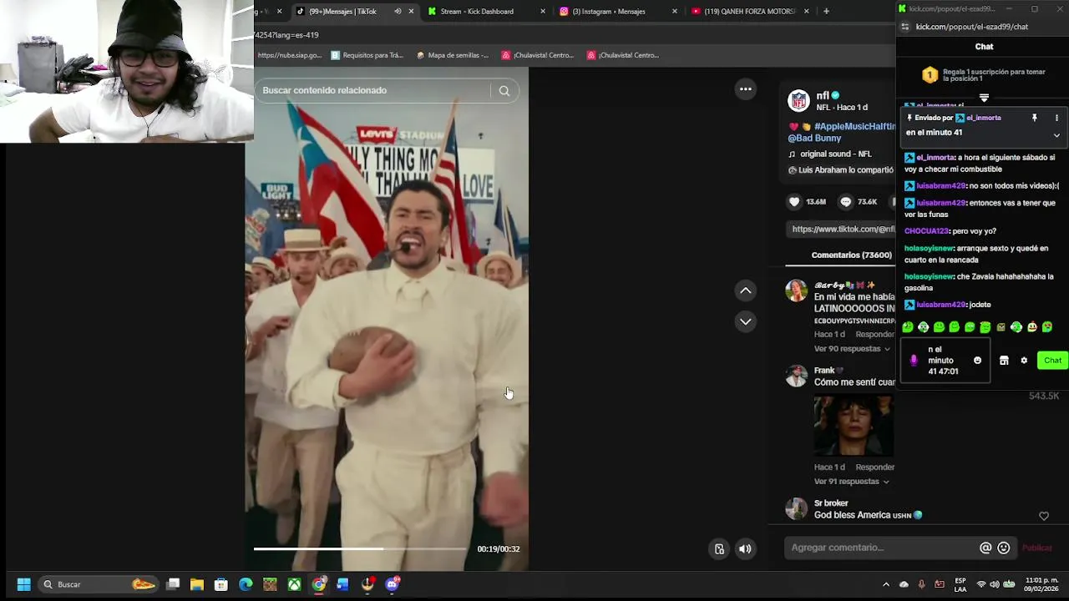The width and height of the screenshot is (1069, 601).
Task: Open Mapa de semillas bookmark
Action: pos(452,55)
